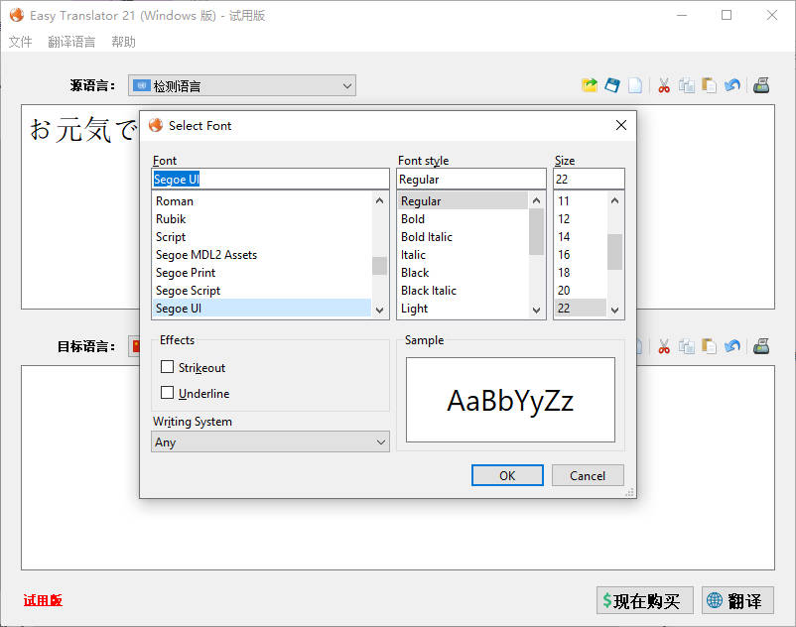Choose Regular in font style list

[463, 200]
